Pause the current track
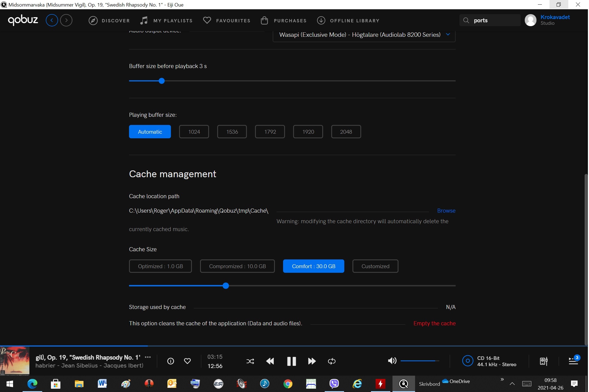This screenshot has width=589, height=392. pyautogui.click(x=292, y=361)
